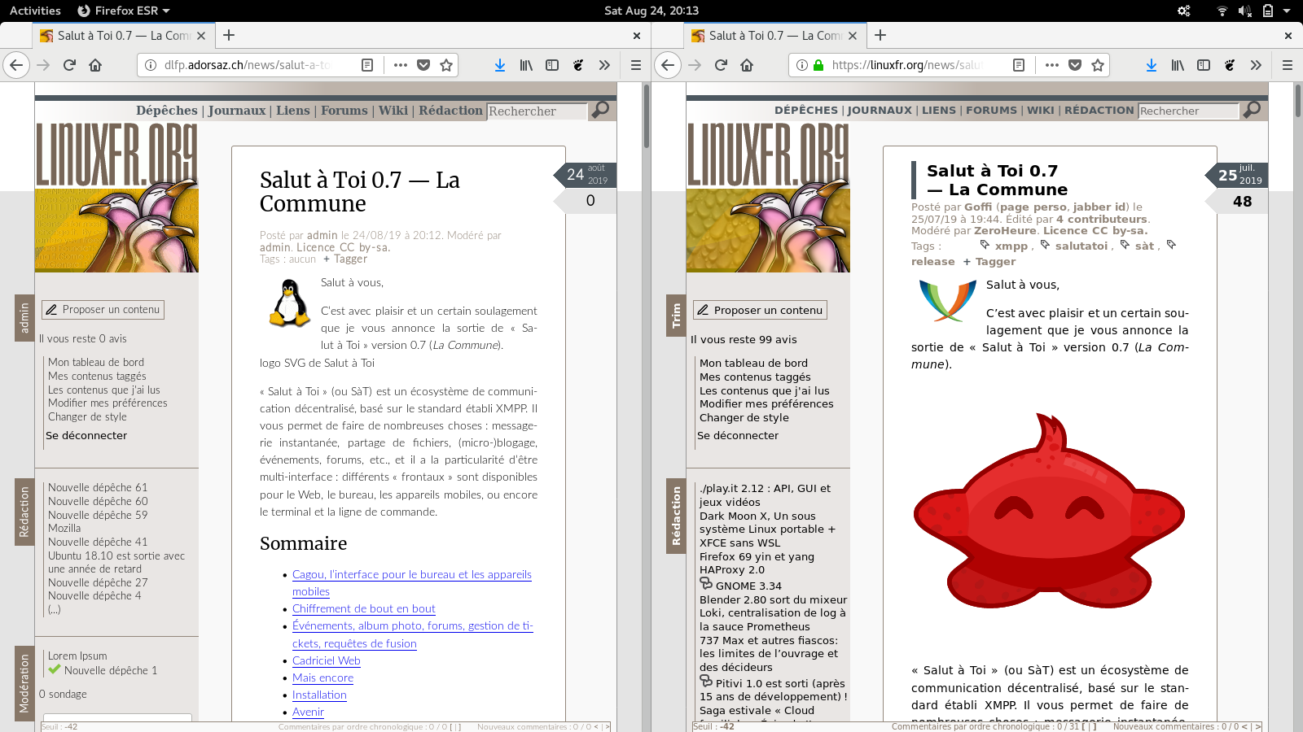The image size is (1303, 732).
Task: Expand toolbar overflow chevron in right window
Action: click(x=1256, y=65)
